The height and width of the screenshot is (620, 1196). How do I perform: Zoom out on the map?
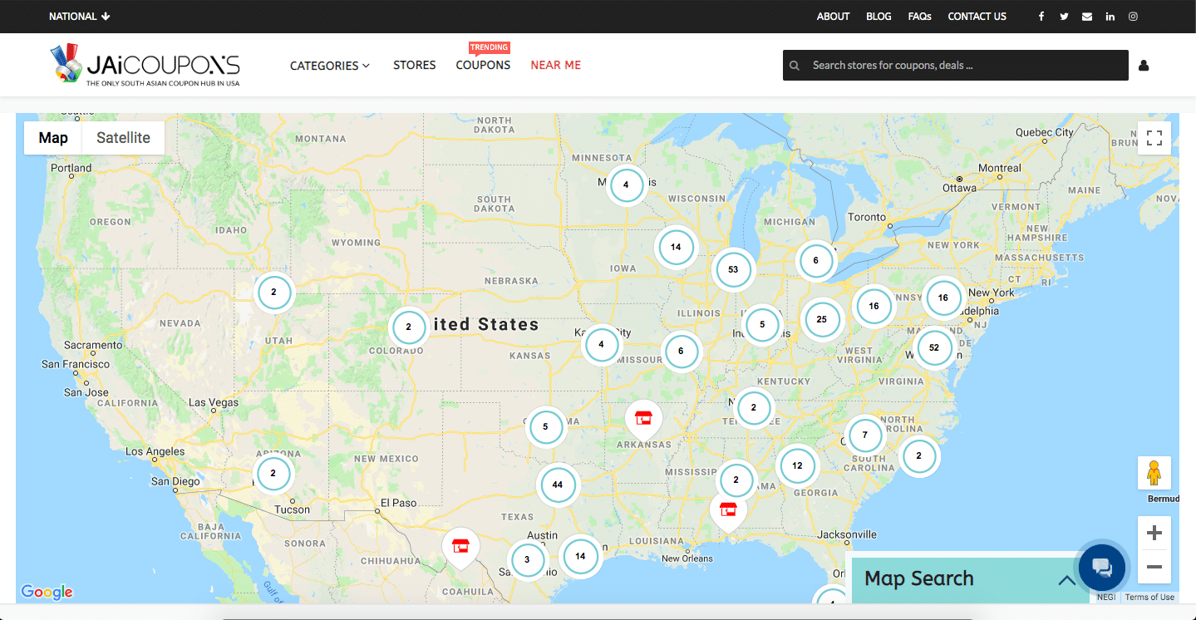click(x=1154, y=567)
